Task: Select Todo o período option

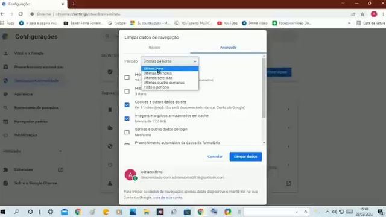Action: pyautogui.click(x=169, y=87)
